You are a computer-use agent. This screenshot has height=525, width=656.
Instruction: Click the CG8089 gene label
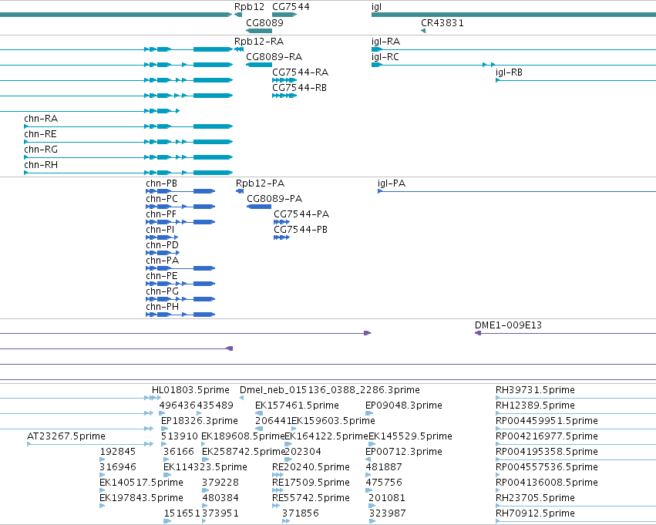click(264, 22)
